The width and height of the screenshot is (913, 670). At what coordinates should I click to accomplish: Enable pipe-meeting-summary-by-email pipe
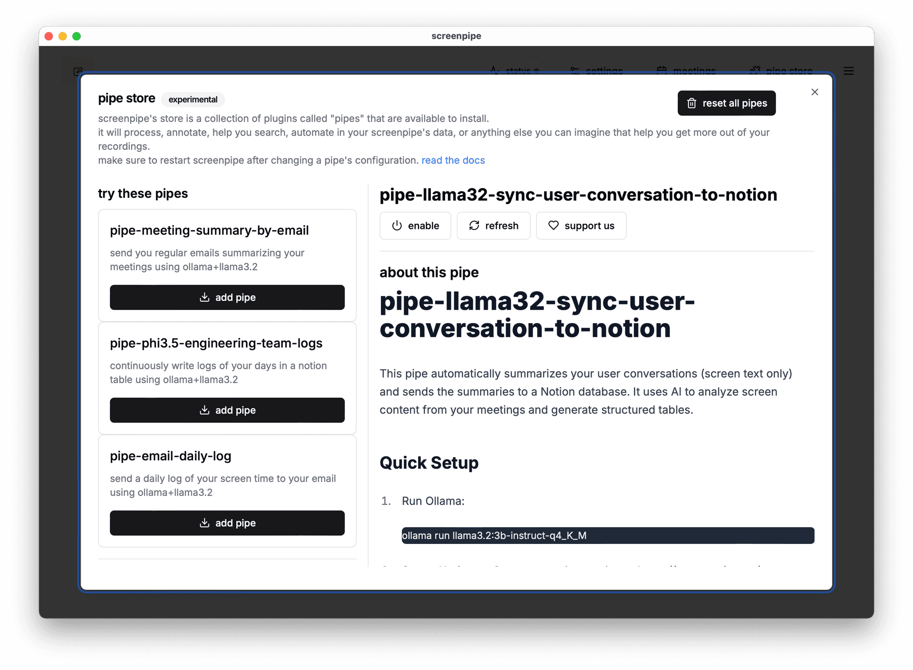point(227,296)
